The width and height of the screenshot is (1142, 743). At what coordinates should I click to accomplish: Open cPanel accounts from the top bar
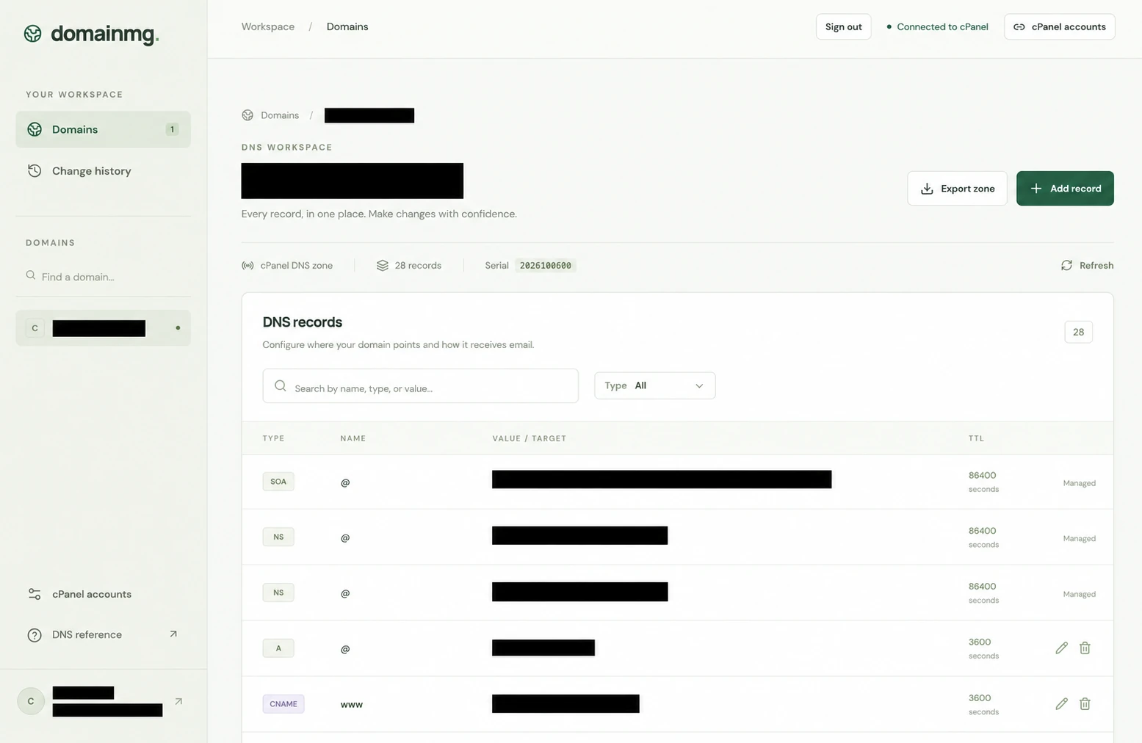pyautogui.click(x=1060, y=27)
